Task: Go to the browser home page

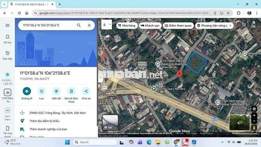Action: 27,13
